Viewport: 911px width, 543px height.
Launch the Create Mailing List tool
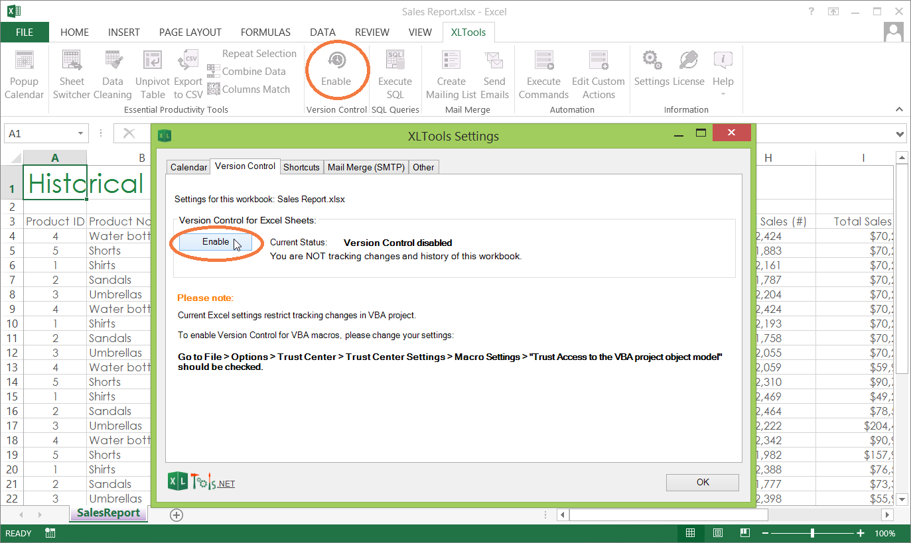tap(451, 73)
